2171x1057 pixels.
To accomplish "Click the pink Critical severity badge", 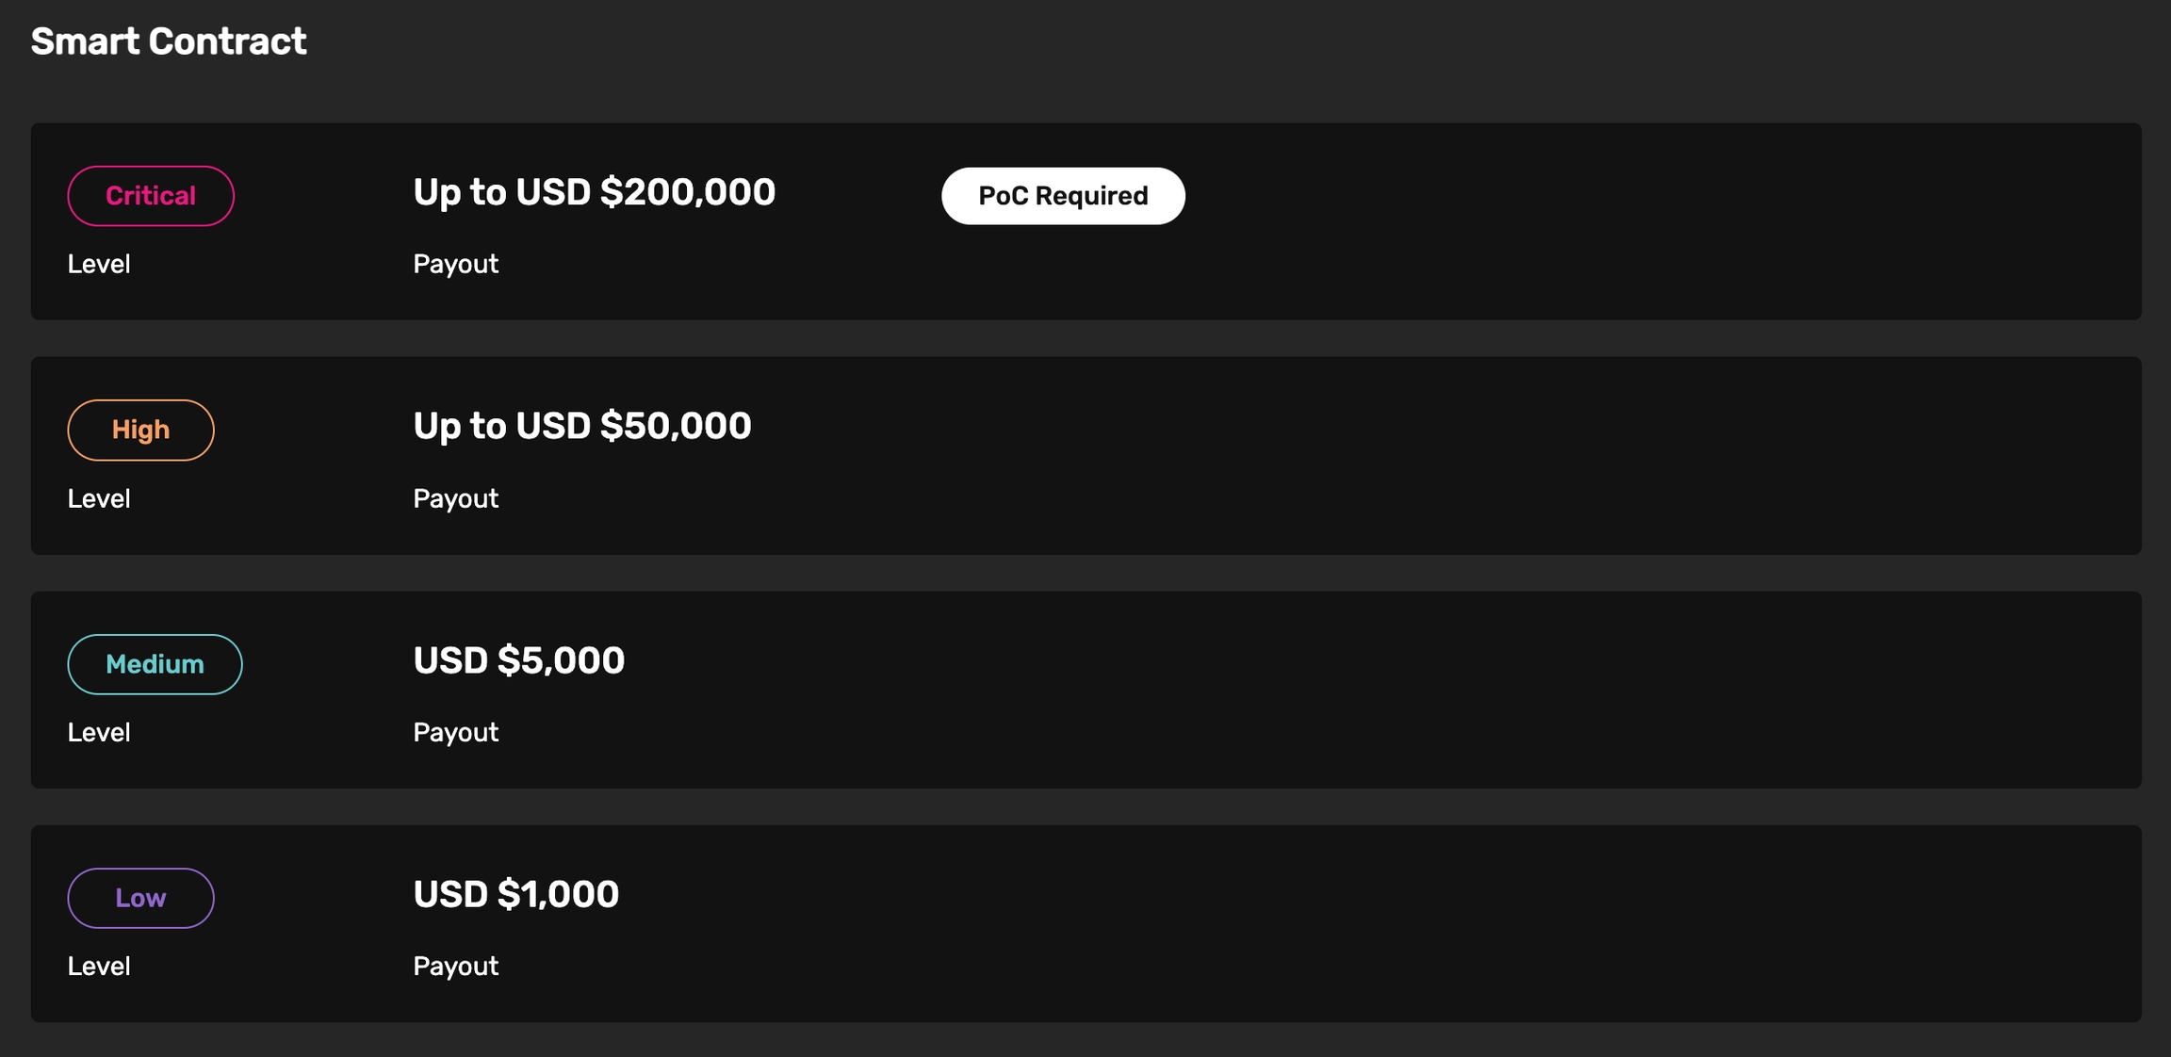I will pos(151,196).
